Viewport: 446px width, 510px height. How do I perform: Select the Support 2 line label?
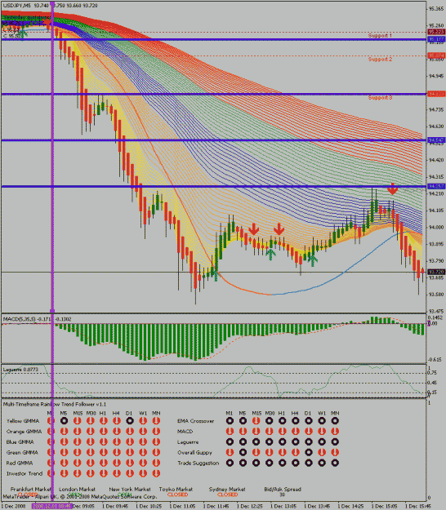click(380, 60)
